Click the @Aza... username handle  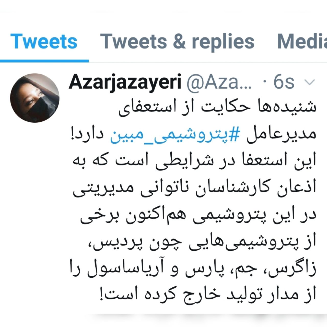219,82
